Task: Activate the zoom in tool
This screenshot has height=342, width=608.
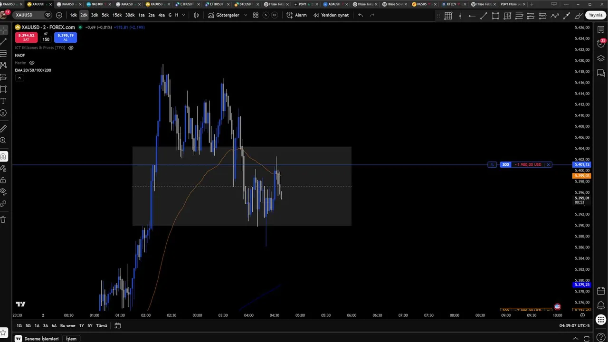Action: point(3,140)
